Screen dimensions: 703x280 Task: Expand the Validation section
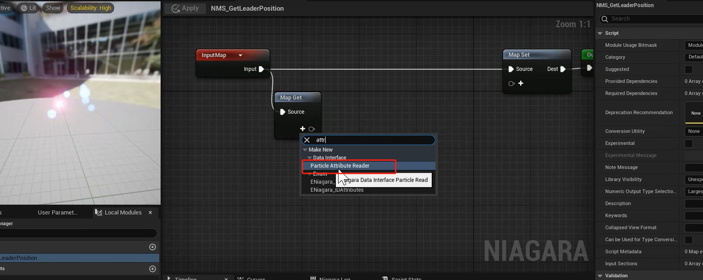coord(600,276)
